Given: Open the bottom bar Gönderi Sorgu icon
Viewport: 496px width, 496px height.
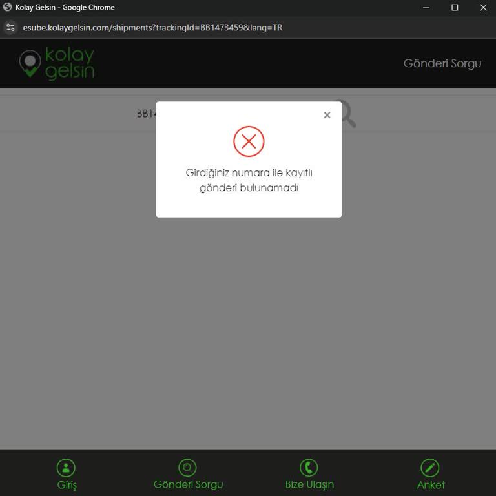Looking at the screenshot, I should [187, 468].
